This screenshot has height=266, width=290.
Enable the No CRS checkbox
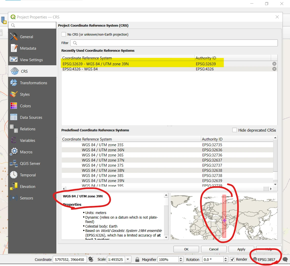pyautogui.click(x=64, y=34)
